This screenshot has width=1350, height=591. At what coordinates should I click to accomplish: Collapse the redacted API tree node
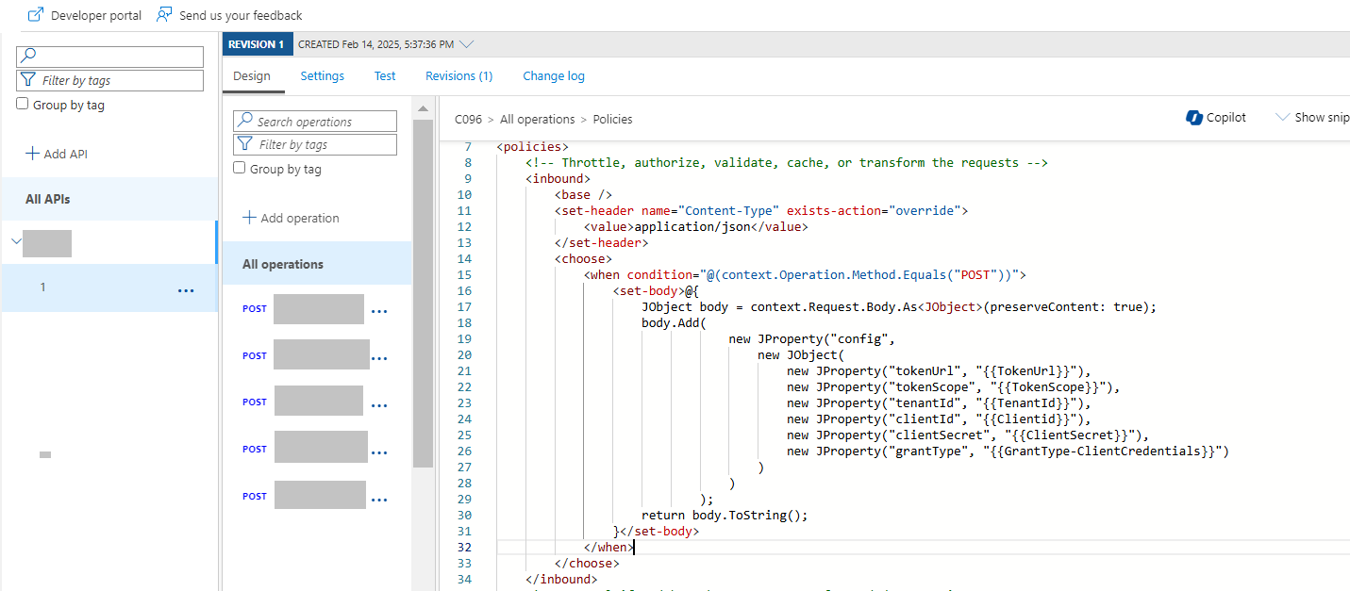[x=15, y=242]
